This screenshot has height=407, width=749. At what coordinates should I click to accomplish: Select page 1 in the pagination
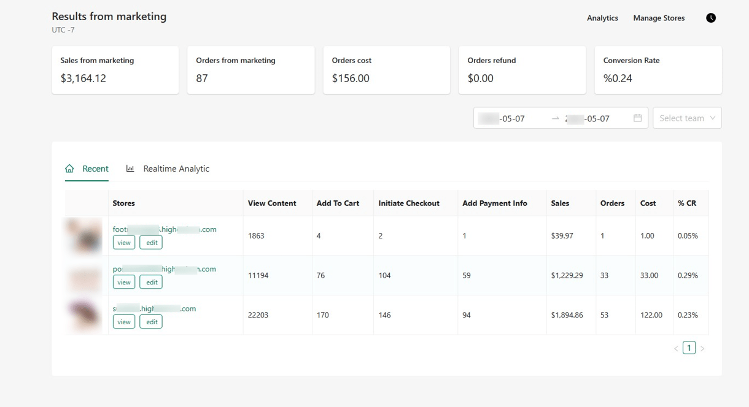click(x=689, y=347)
